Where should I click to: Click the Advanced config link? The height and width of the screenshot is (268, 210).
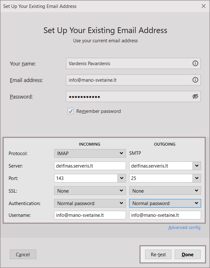pyautogui.click(x=184, y=227)
